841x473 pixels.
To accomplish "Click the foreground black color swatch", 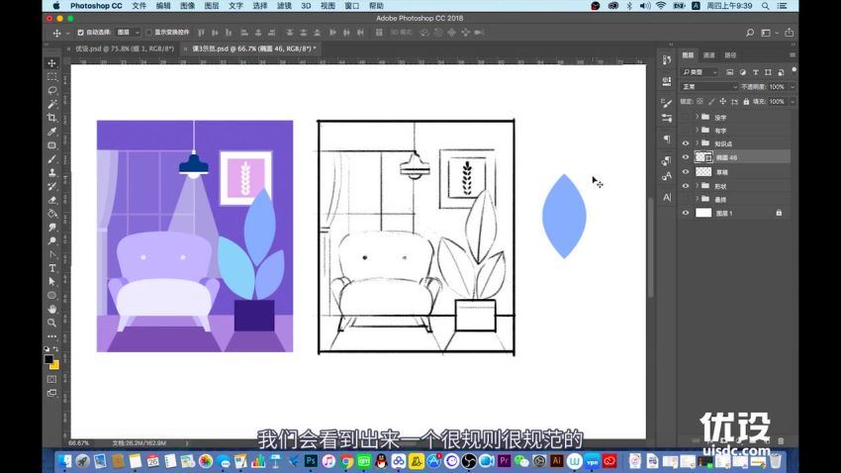I will click(x=48, y=359).
